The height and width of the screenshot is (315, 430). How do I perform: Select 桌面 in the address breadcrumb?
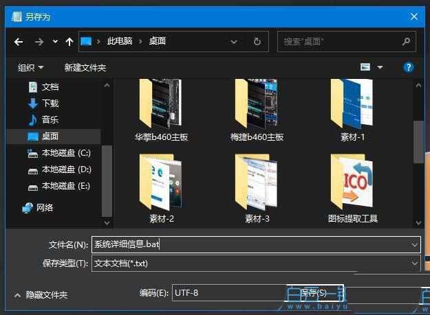[x=158, y=41]
